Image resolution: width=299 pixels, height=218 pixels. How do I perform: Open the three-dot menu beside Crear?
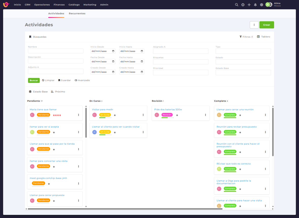pos(254,25)
